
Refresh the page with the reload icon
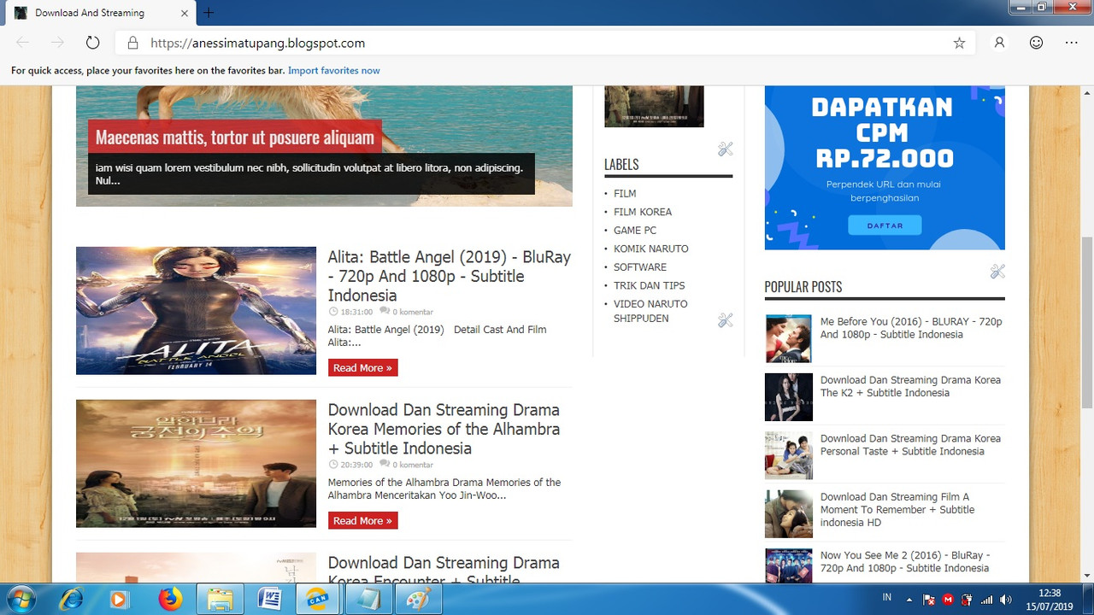pos(92,43)
